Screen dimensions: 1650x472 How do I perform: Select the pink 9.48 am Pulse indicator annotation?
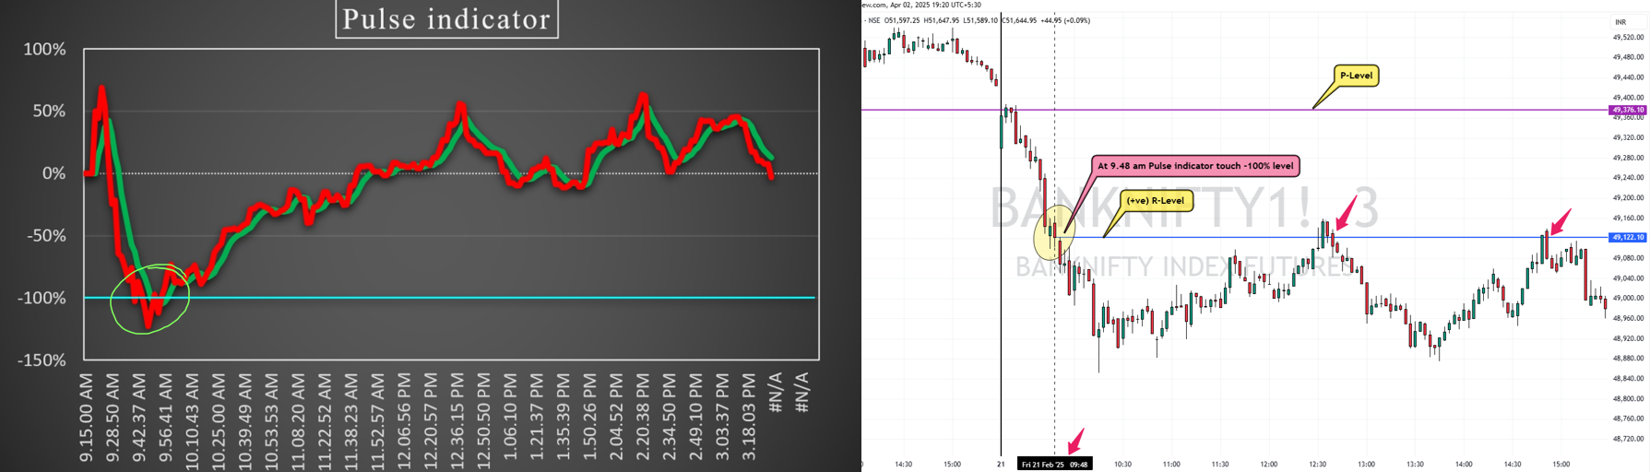point(1194,166)
